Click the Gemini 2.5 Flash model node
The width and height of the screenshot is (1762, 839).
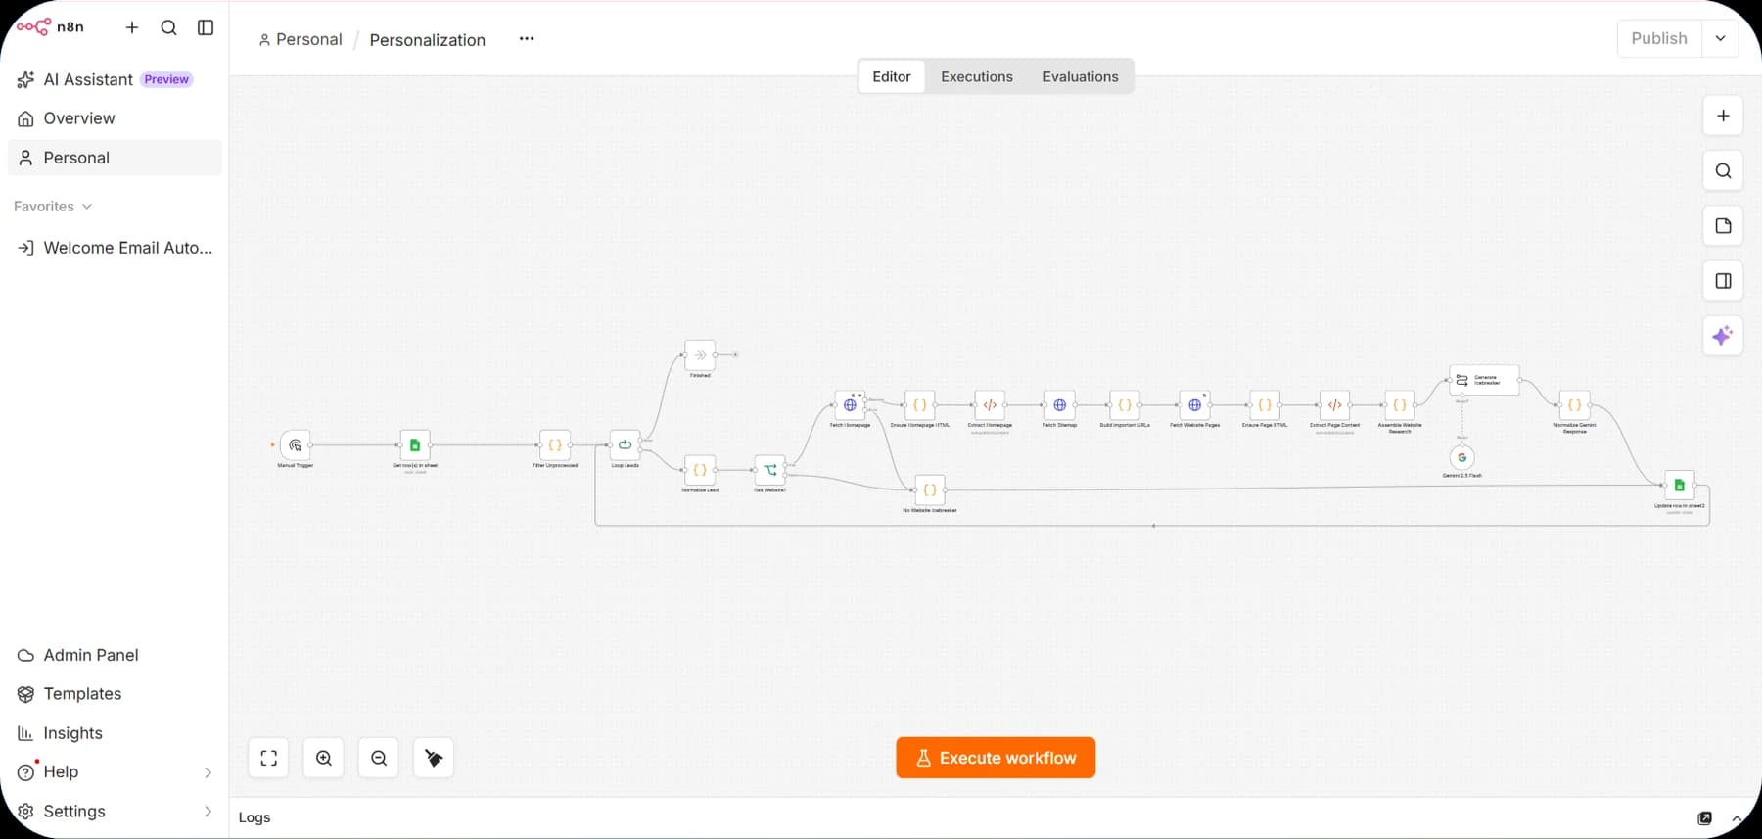tap(1461, 457)
